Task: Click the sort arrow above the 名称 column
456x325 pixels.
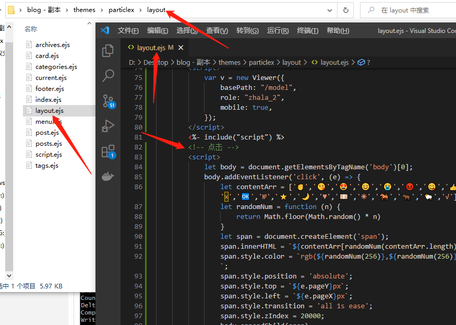Action: (89, 24)
